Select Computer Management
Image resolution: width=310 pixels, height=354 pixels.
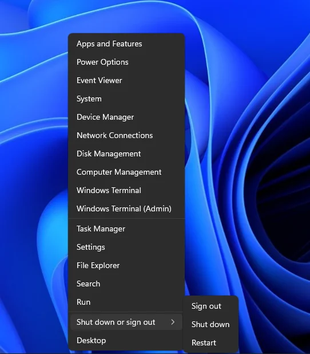pyautogui.click(x=126, y=172)
